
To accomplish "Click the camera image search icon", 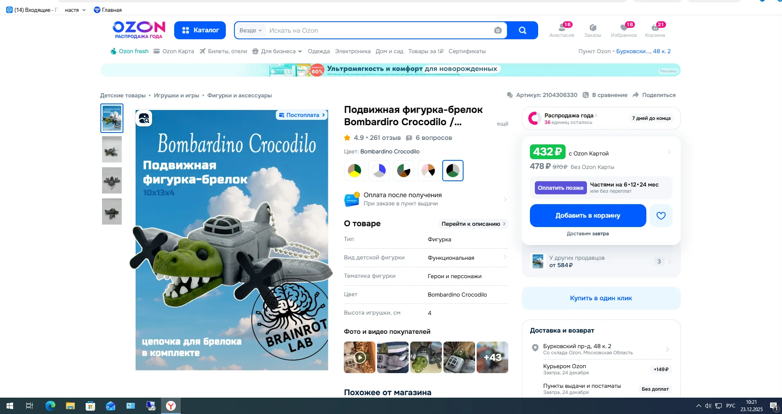I will (498, 30).
